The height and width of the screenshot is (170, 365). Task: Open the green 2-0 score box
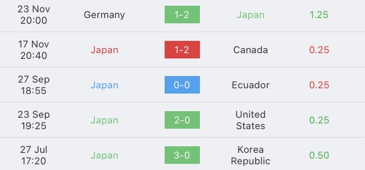coord(182,120)
